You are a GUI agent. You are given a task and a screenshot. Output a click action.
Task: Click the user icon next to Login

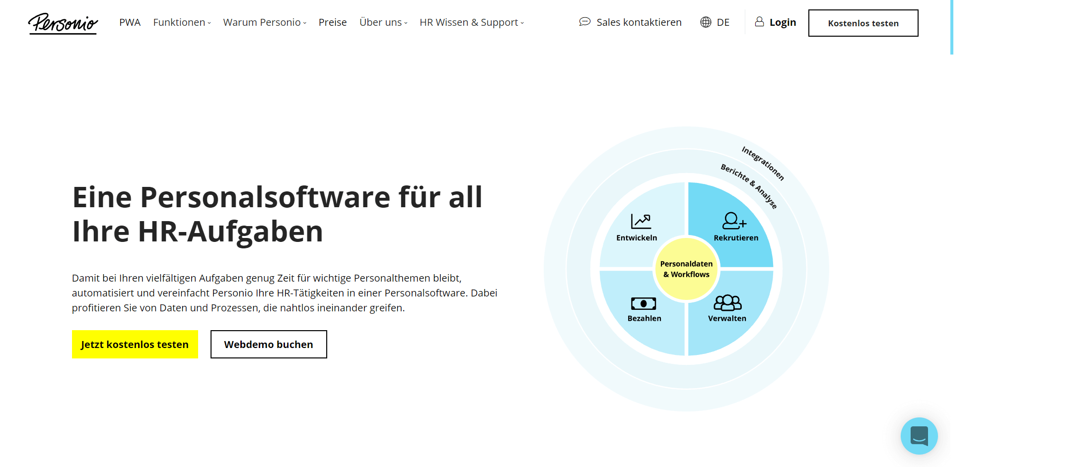pyautogui.click(x=759, y=21)
